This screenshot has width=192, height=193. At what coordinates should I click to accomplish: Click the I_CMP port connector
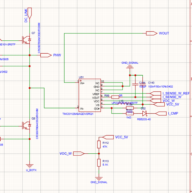pyautogui.click(x=161, y=114)
